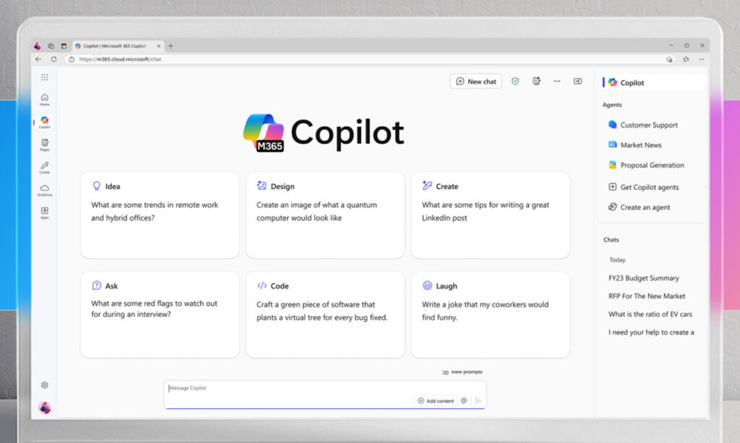Screen dimensions: 740x443
Task: Start a New chat
Action: point(476,82)
